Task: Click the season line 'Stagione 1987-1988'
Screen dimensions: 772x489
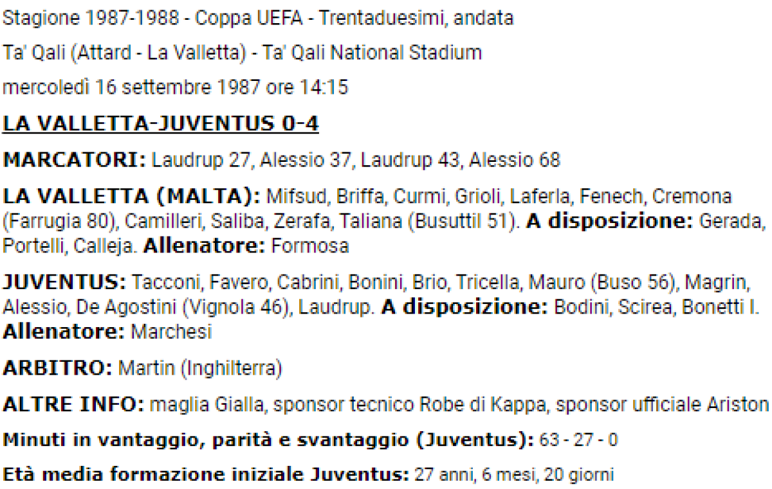Action: (91, 19)
